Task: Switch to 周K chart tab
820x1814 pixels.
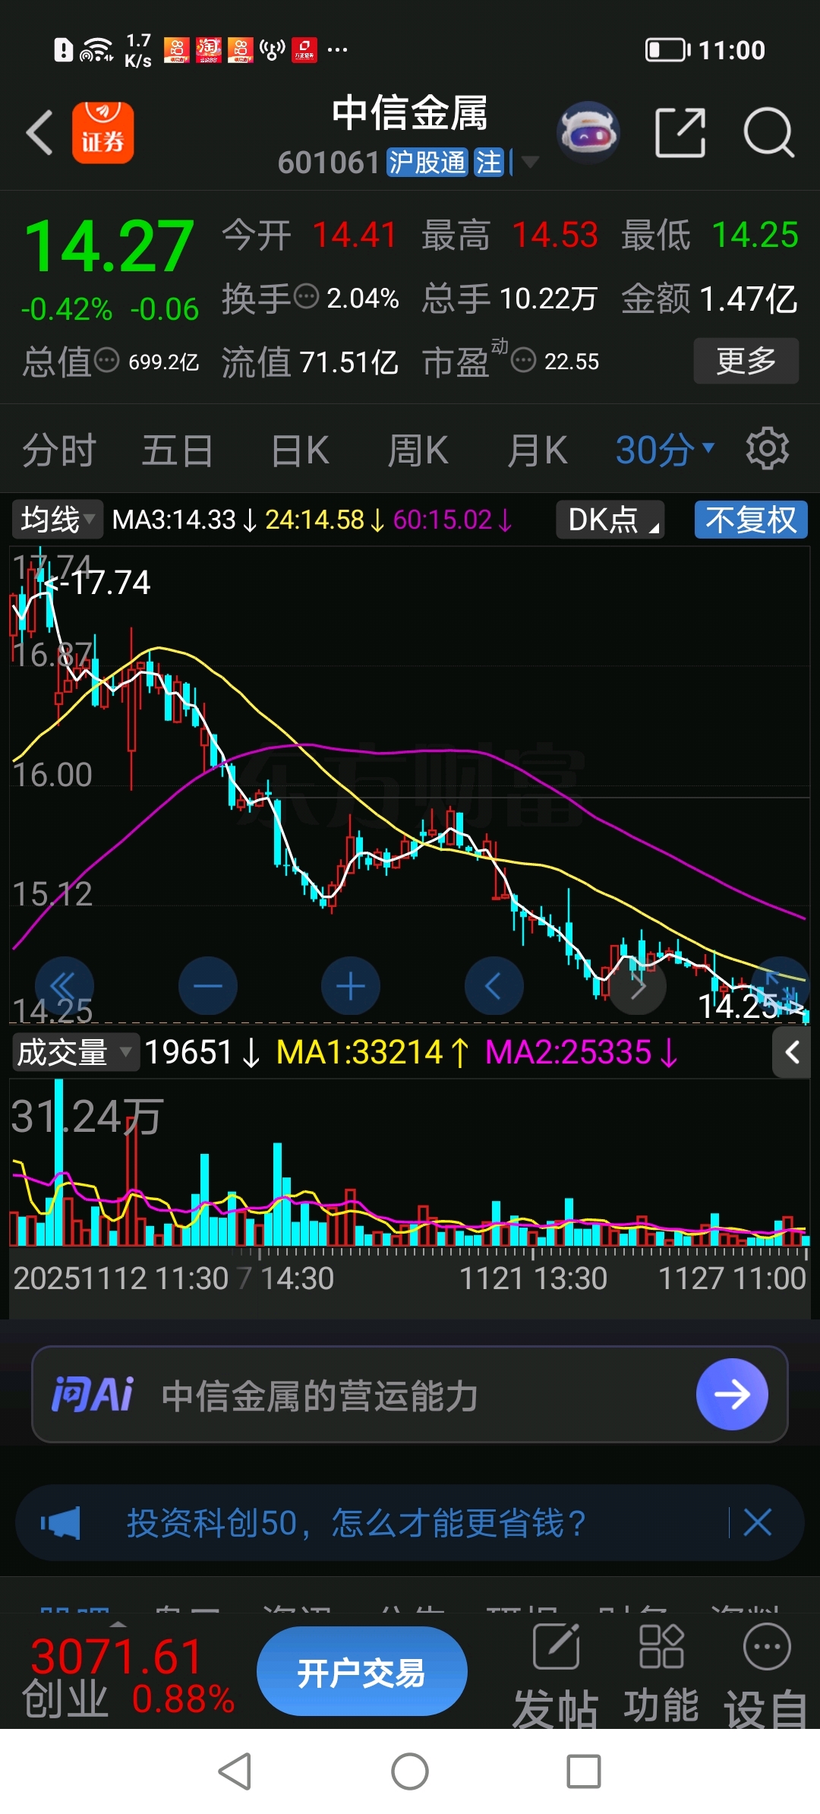Action: [x=418, y=449]
